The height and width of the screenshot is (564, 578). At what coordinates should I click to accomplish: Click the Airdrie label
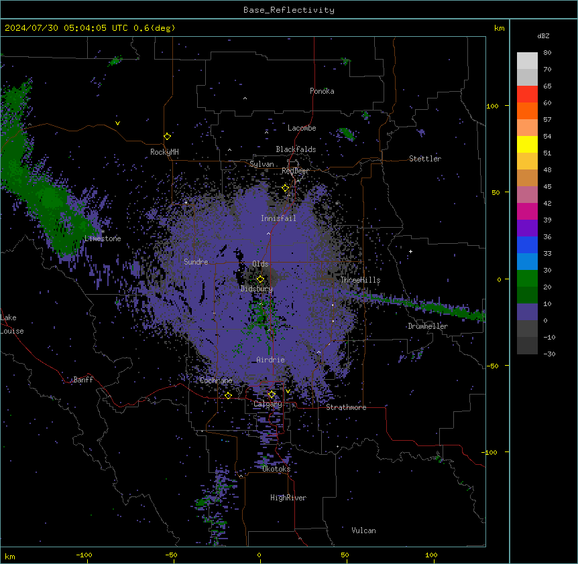pyautogui.click(x=271, y=360)
